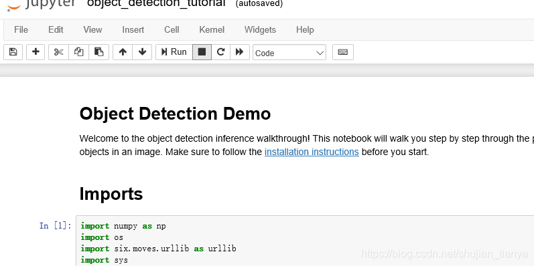Open the Widgets menu
Image resolution: width=534 pixels, height=266 pixels.
click(x=260, y=30)
